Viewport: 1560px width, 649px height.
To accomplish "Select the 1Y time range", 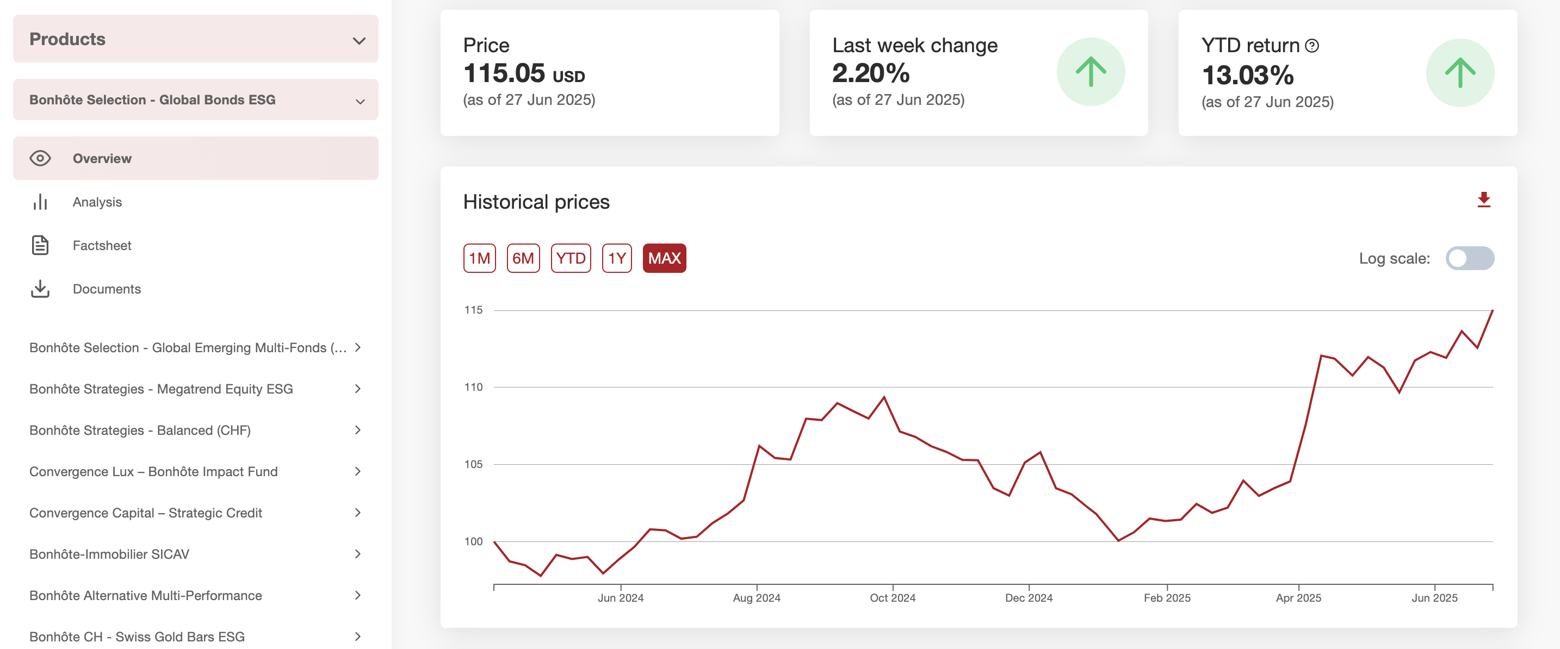I will (x=616, y=259).
